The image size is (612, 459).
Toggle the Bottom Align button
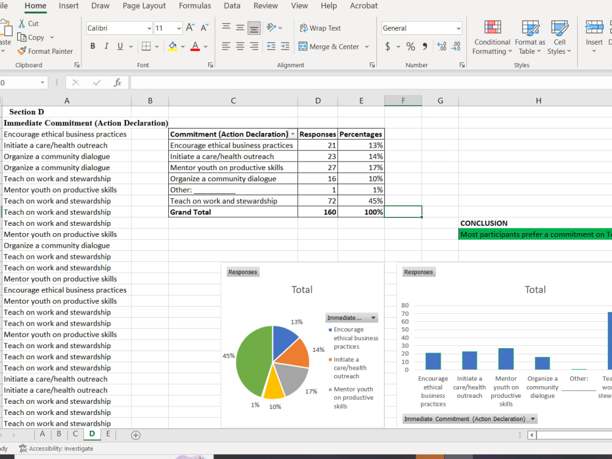coord(254,28)
